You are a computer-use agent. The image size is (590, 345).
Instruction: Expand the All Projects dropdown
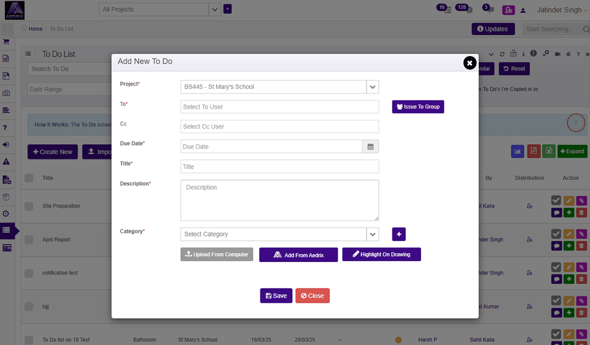(215, 9)
